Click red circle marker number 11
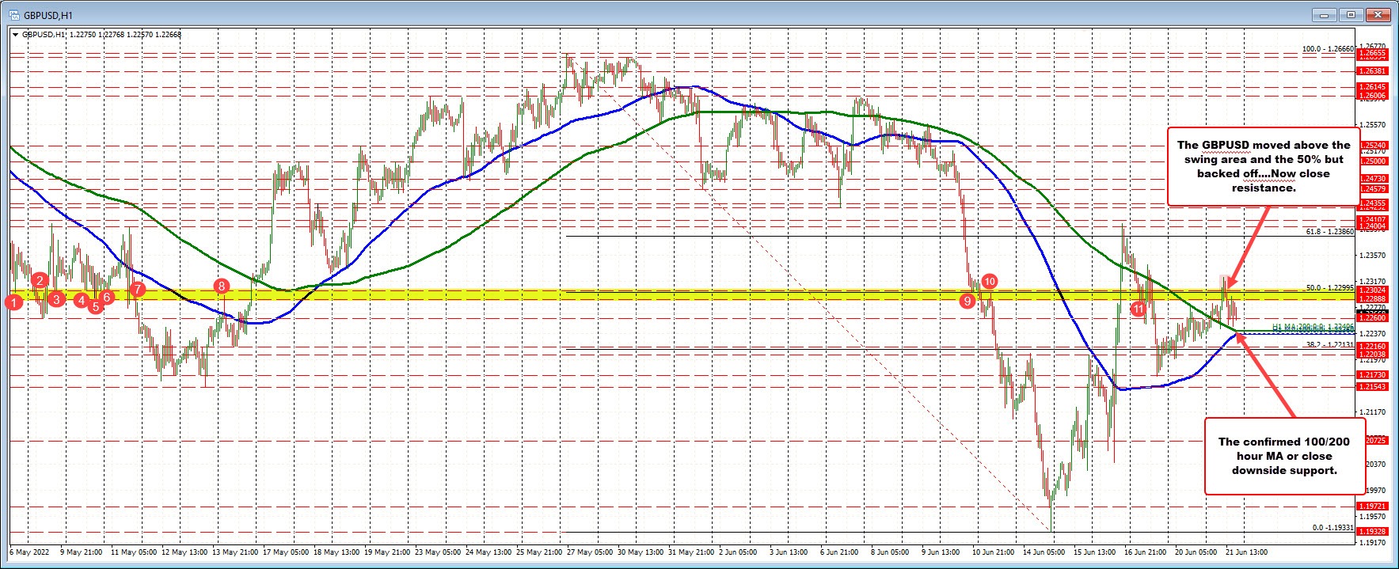 (x=1138, y=309)
